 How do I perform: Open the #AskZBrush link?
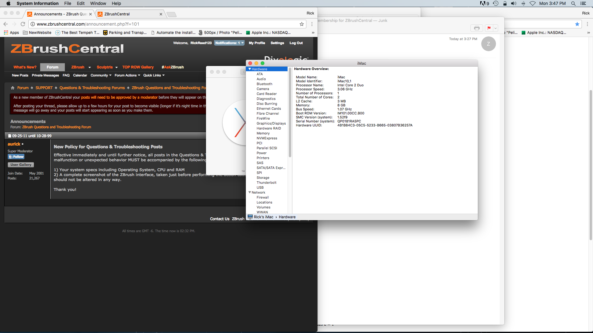[x=173, y=67]
